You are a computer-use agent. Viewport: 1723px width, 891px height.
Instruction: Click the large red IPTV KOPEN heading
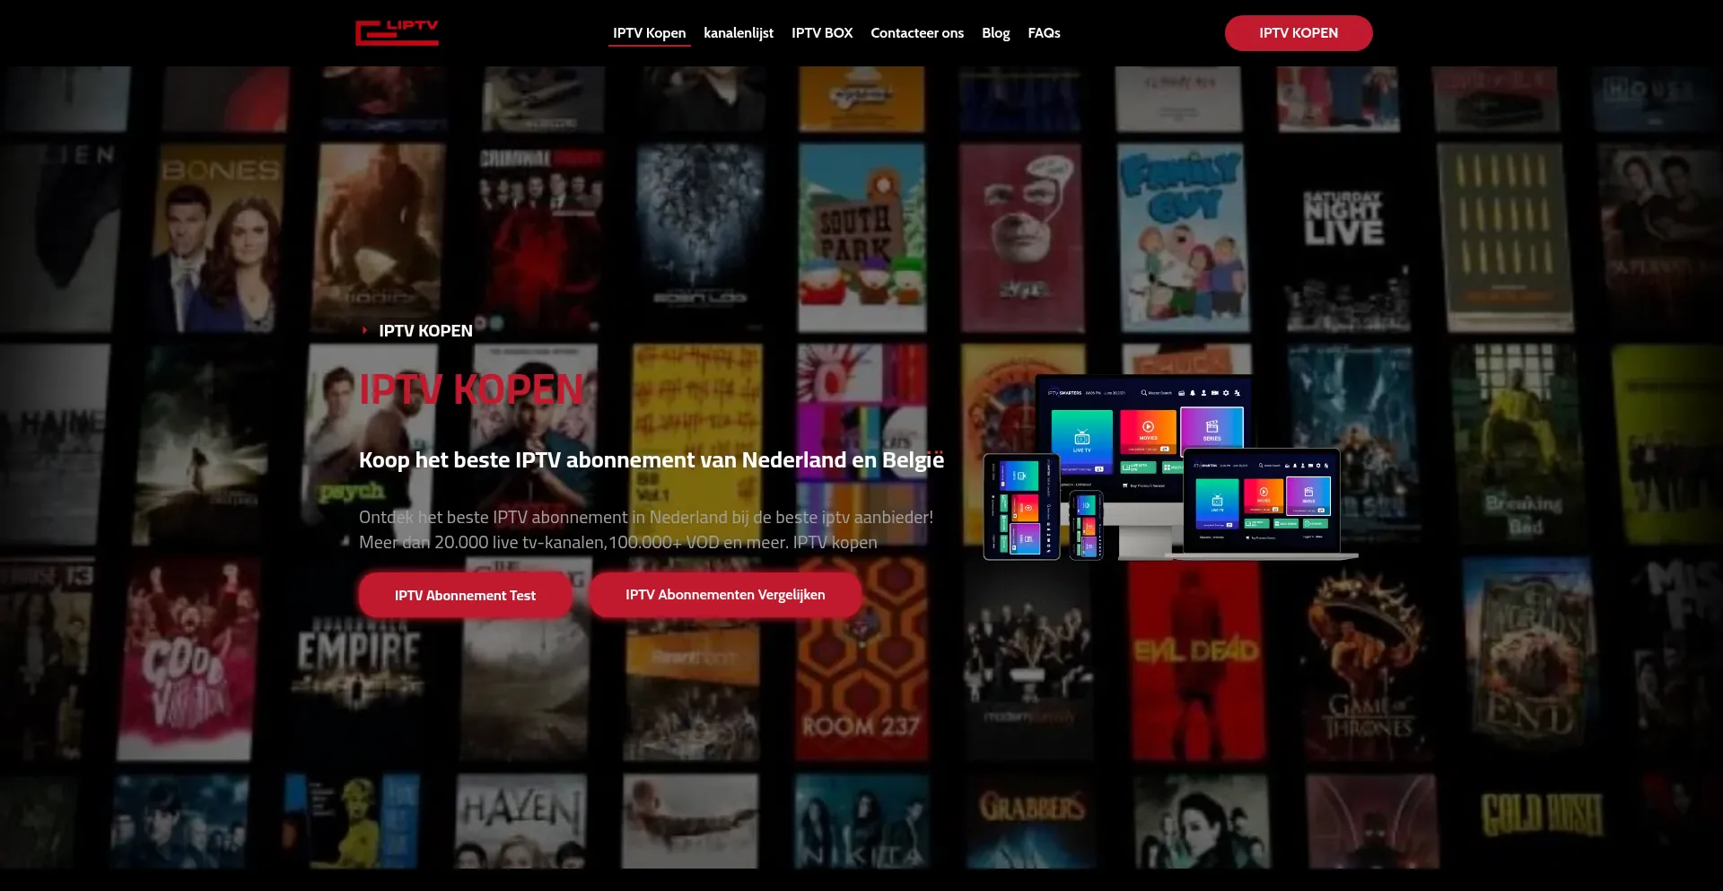click(x=471, y=390)
